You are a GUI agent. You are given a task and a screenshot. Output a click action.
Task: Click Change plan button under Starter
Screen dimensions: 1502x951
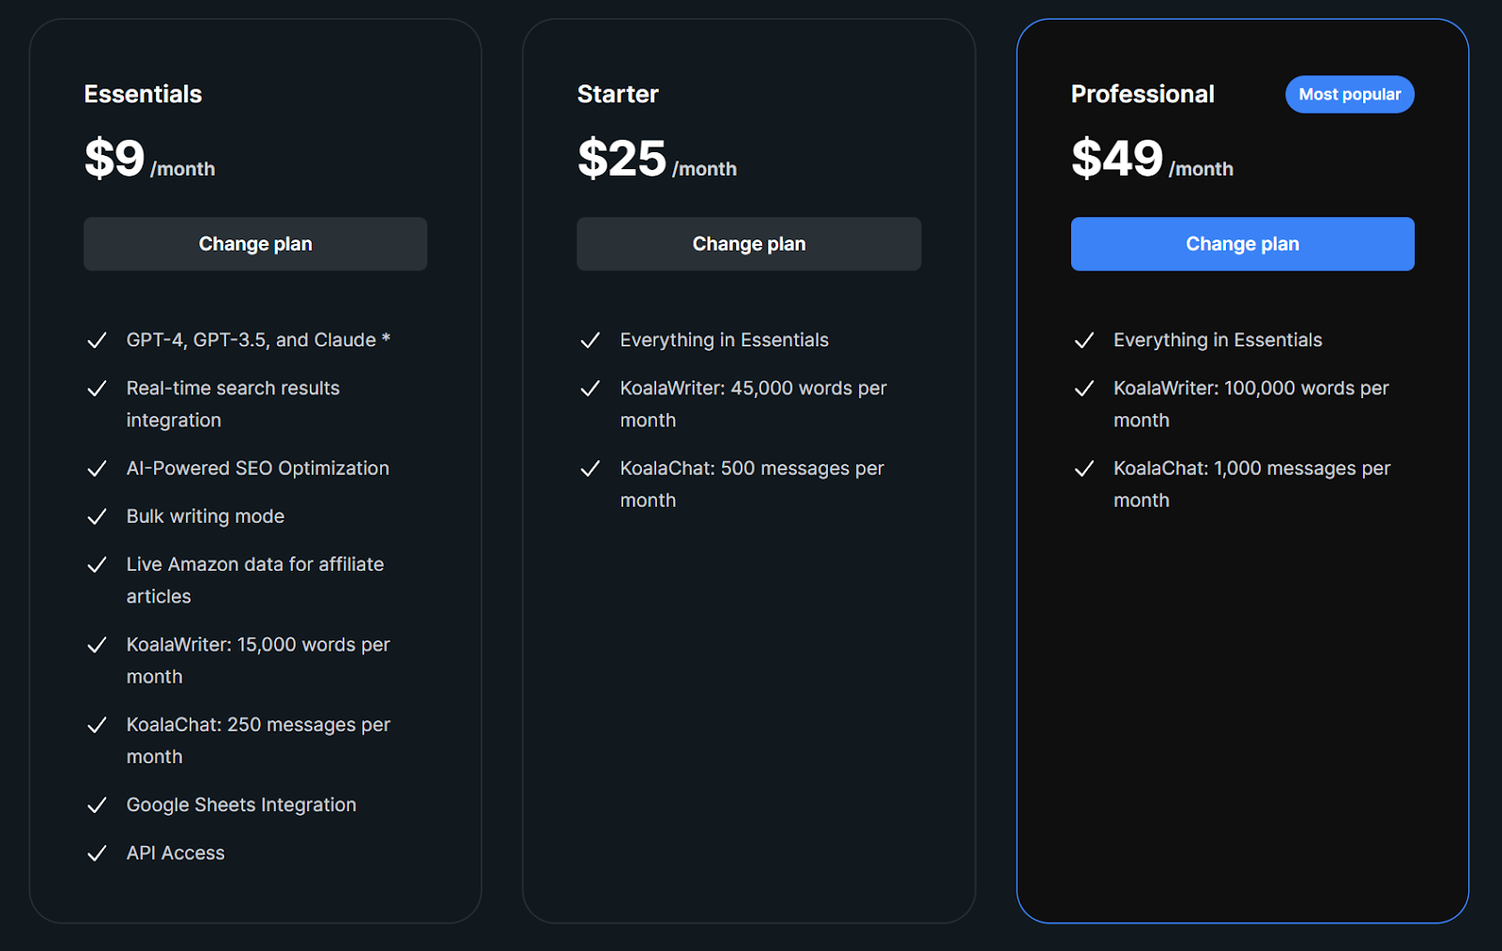[748, 244]
